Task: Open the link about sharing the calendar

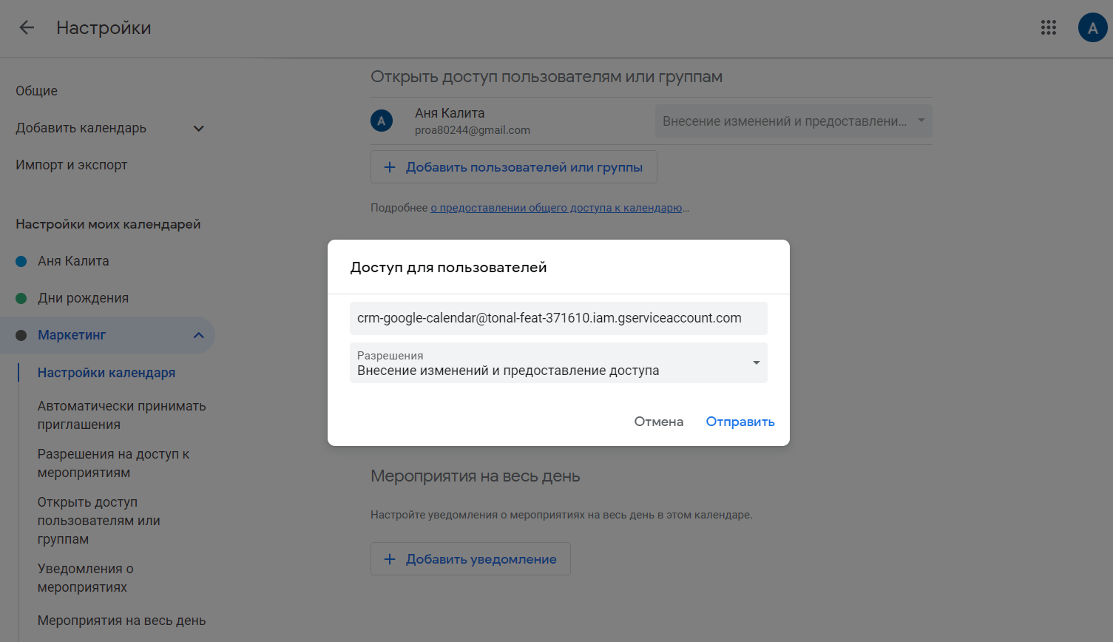Action: click(x=556, y=208)
